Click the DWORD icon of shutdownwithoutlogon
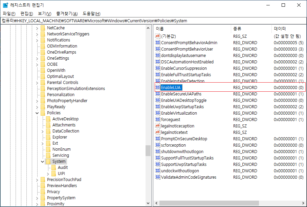Screen dimensions: 307x207 coord(158,152)
